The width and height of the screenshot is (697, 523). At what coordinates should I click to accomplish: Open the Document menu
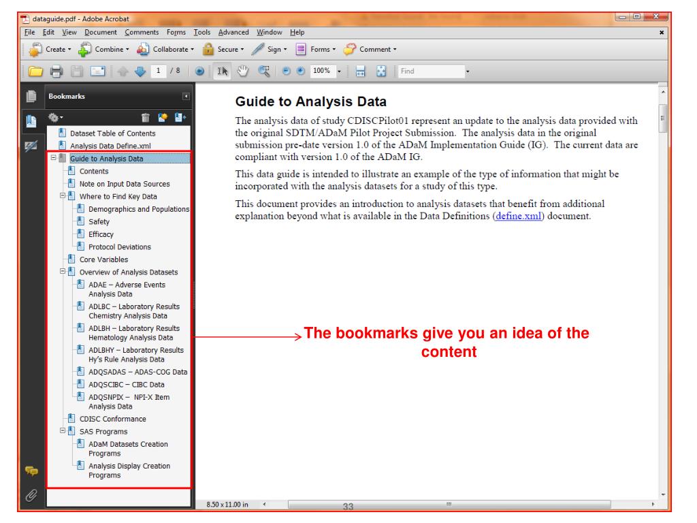pyautogui.click(x=101, y=32)
